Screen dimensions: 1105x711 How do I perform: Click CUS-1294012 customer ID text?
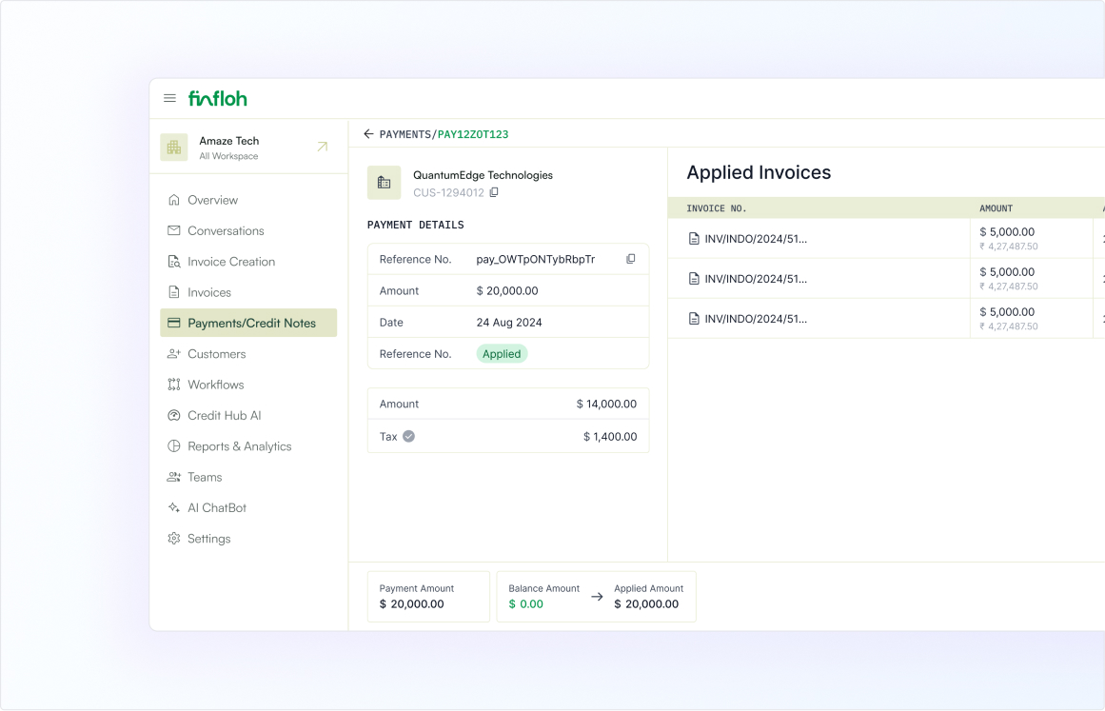pos(448,192)
